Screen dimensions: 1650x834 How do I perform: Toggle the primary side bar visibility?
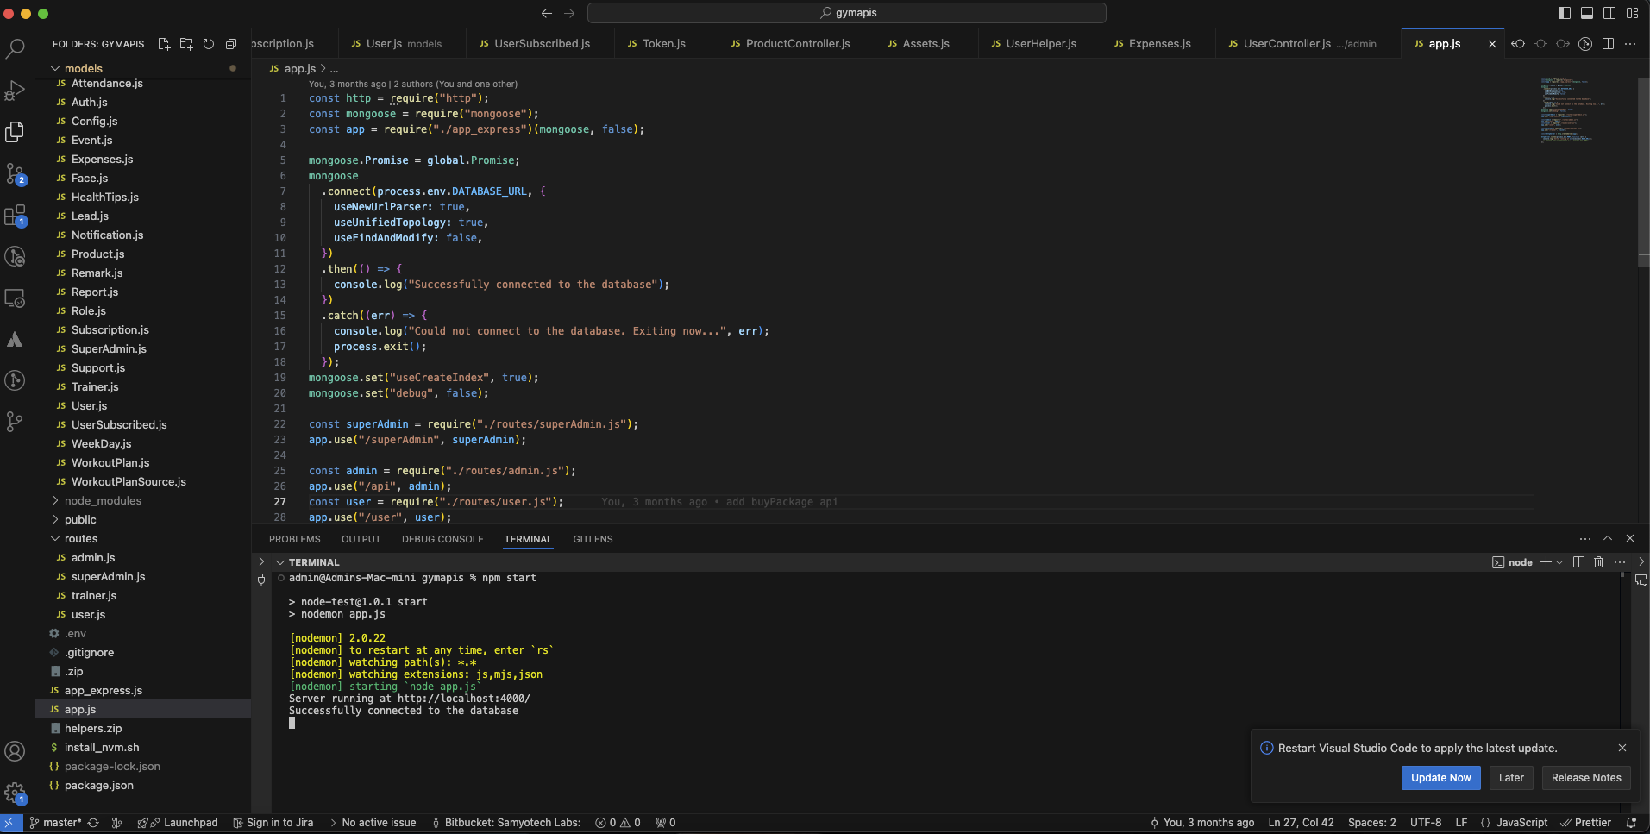[1565, 13]
